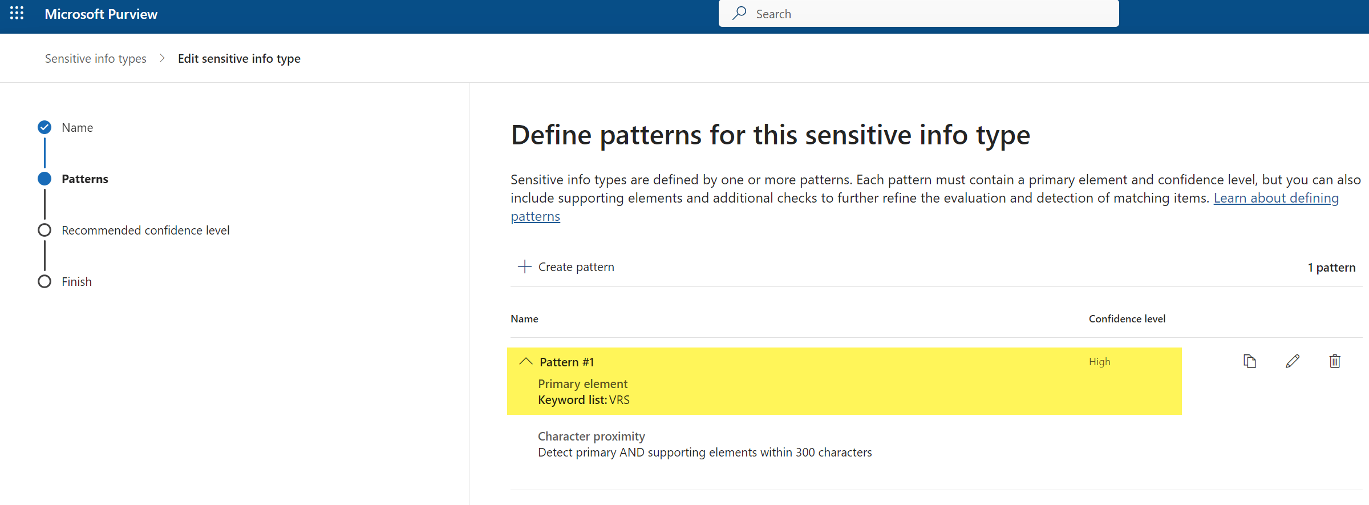Click the plus icon for Create pattern
The height and width of the screenshot is (505, 1369).
click(524, 266)
